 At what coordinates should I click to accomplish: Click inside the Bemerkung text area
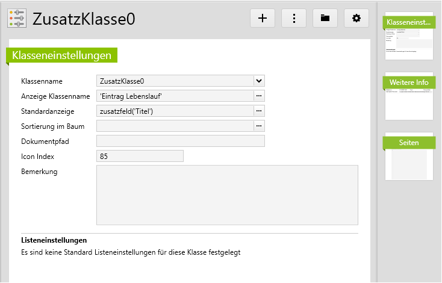pos(227,195)
